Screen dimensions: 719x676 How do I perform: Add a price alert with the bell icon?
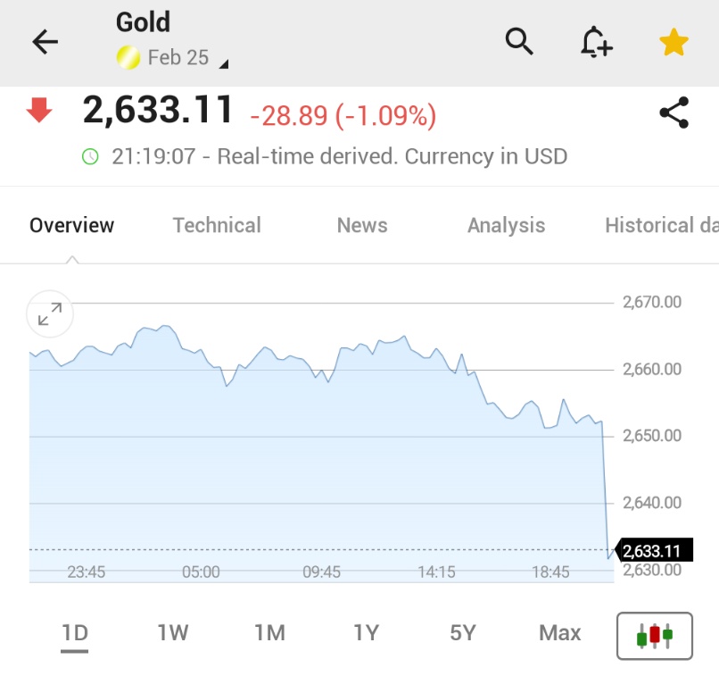tap(596, 42)
